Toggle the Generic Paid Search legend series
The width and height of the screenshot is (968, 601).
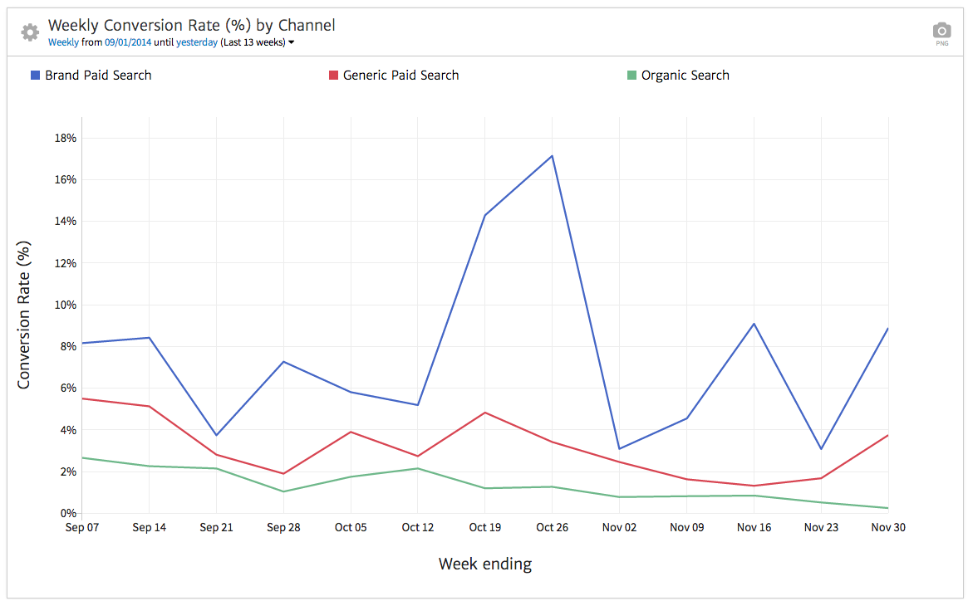[400, 76]
